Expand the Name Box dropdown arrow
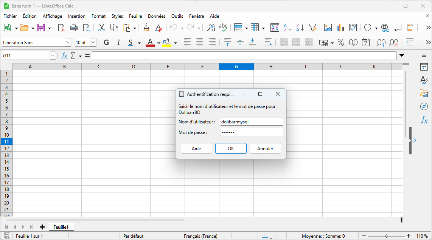Viewport: 432px width, 240px height. pos(53,56)
